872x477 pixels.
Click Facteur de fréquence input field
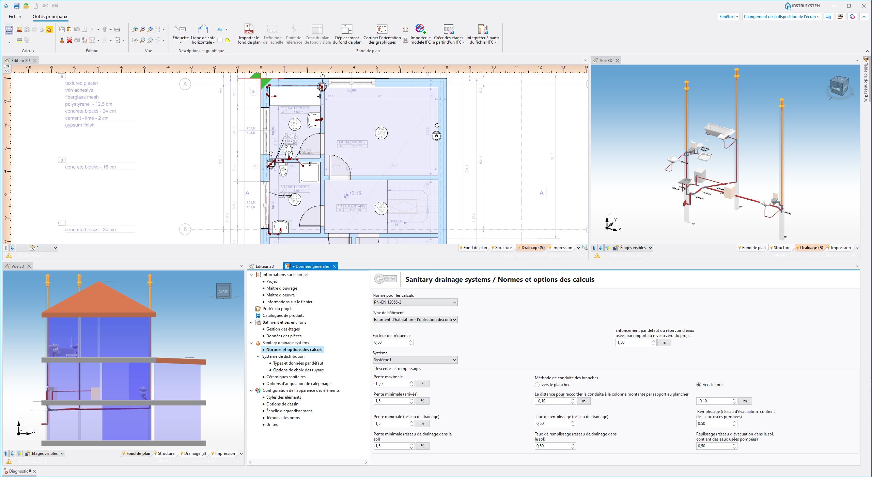coord(391,342)
